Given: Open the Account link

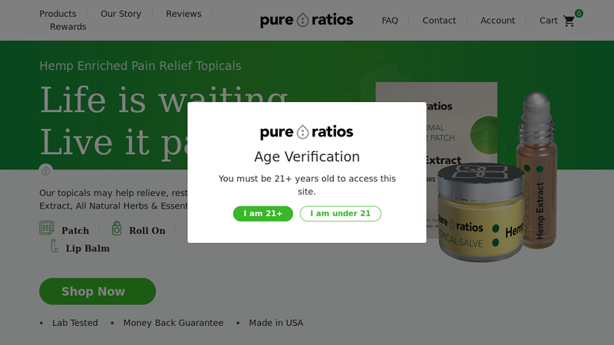Looking at the screenshot, I should pyautogui.click(x=497, y=21).
